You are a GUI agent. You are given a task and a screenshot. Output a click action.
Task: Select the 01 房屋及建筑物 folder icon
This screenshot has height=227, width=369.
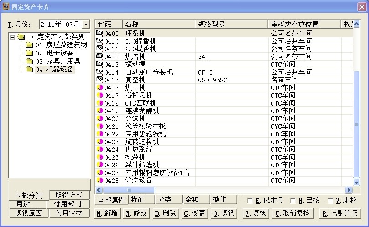[x=29, y=45]
